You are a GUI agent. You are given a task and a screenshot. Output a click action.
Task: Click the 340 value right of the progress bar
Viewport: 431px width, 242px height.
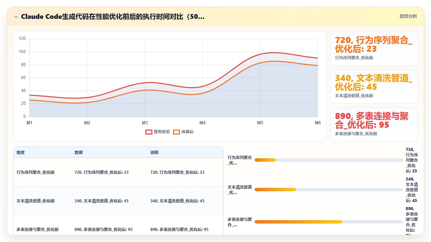[x=412, y=190]
